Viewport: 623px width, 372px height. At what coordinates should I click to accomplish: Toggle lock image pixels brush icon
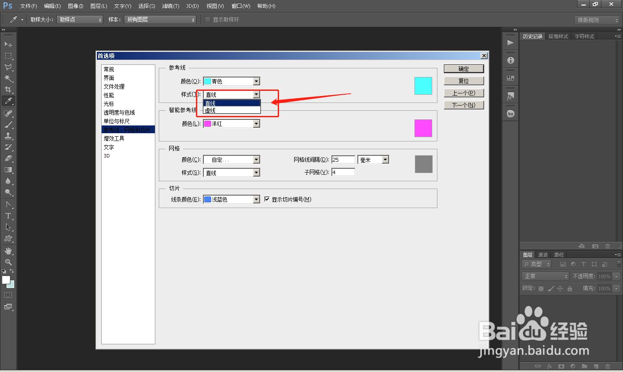tap(551, 289)
